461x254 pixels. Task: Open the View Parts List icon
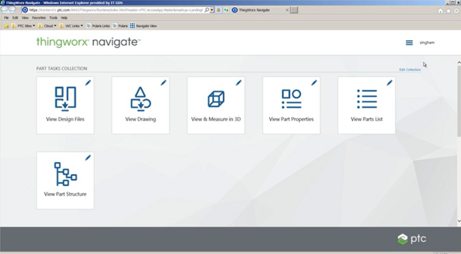[366, 99]
